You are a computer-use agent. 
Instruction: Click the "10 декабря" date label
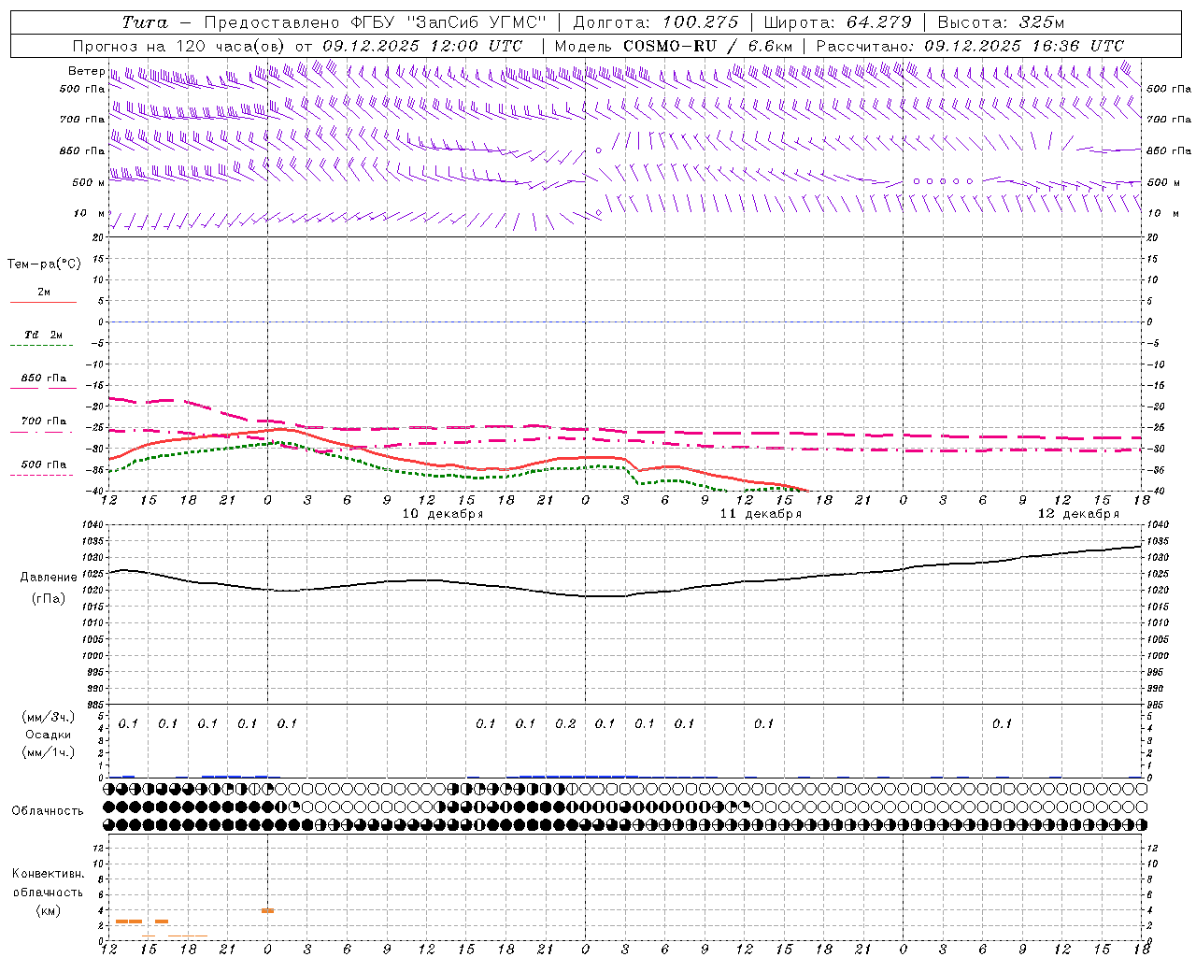(443, 514)
